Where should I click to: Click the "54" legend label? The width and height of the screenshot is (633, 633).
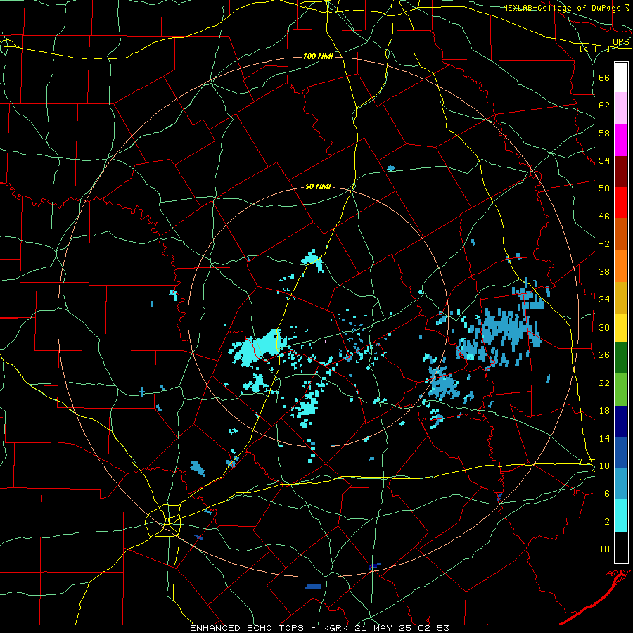[x=604, y=160]
